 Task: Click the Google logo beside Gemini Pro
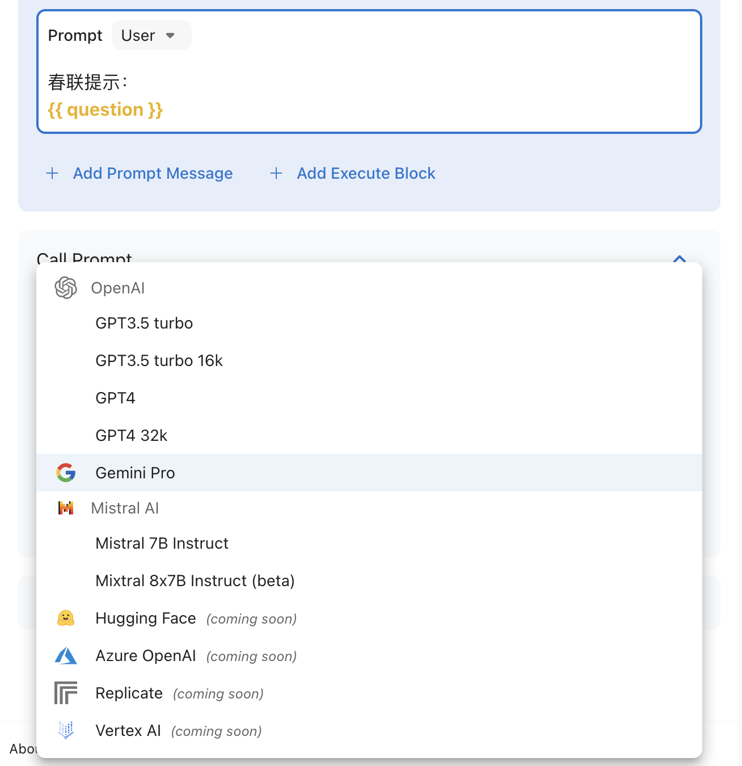click(x=66, y=473)
